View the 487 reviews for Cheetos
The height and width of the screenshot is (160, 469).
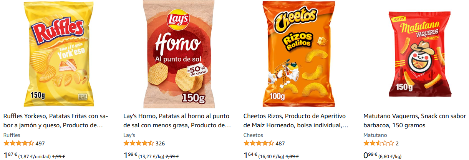coord(280,143)
